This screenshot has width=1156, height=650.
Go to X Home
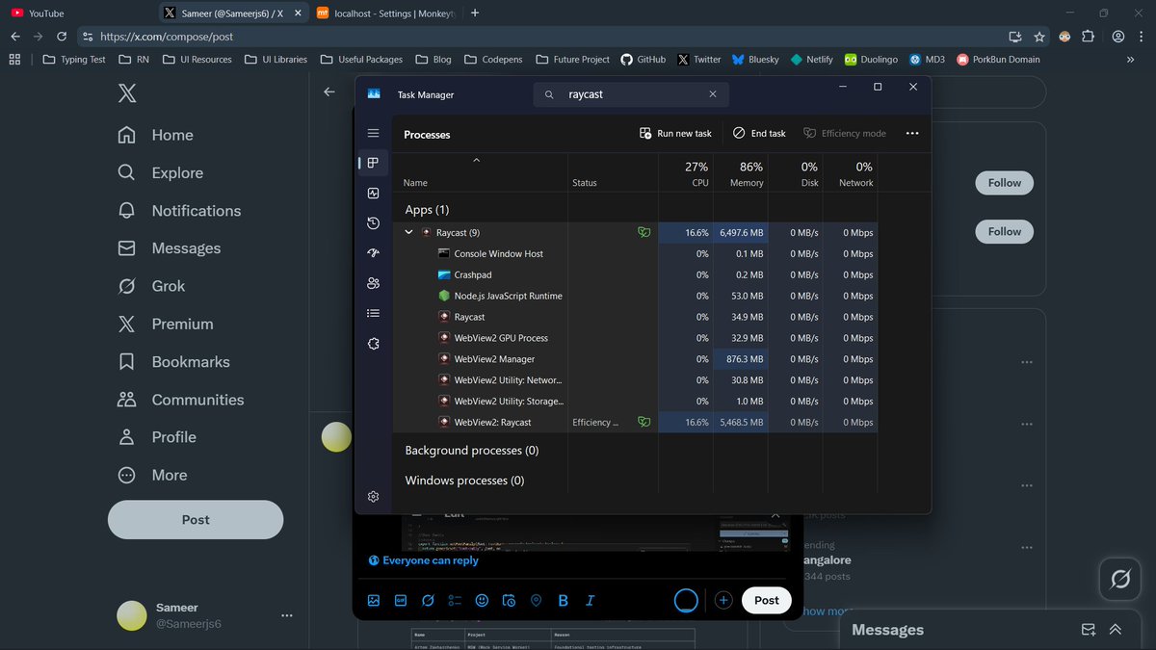coord(155,135)
